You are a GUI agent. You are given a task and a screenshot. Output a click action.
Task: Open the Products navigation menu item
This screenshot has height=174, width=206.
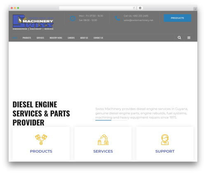point(27,38)
